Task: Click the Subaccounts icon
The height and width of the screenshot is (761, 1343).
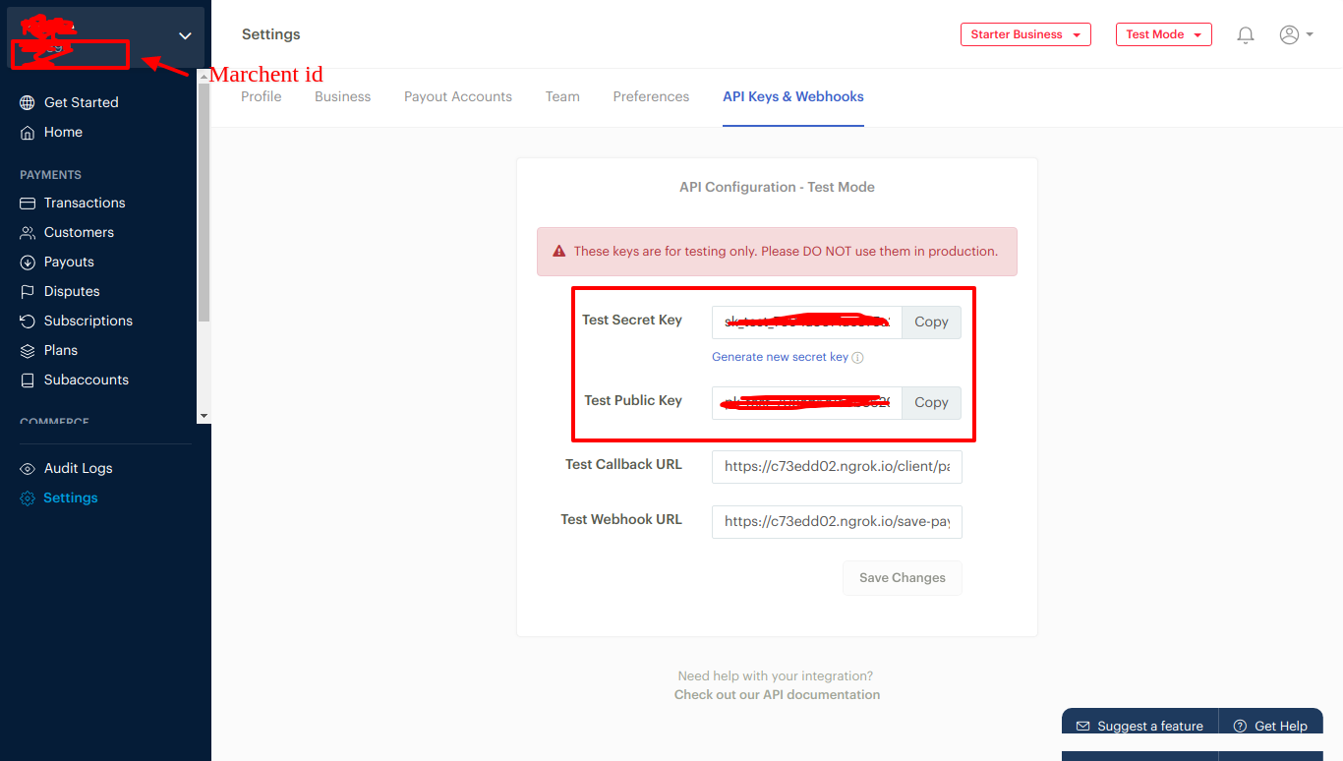Action: click(x=28, y=380)
